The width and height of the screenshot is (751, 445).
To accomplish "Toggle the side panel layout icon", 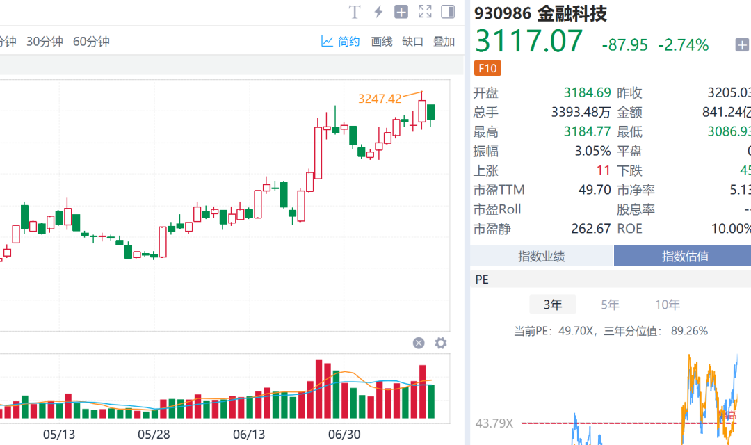I will [447, 12].
